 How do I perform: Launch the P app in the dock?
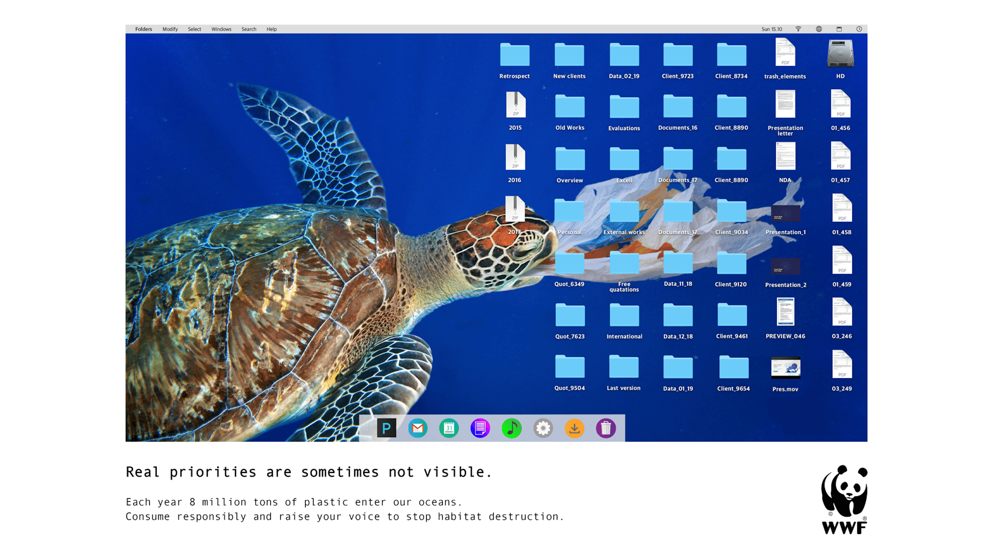386,428
